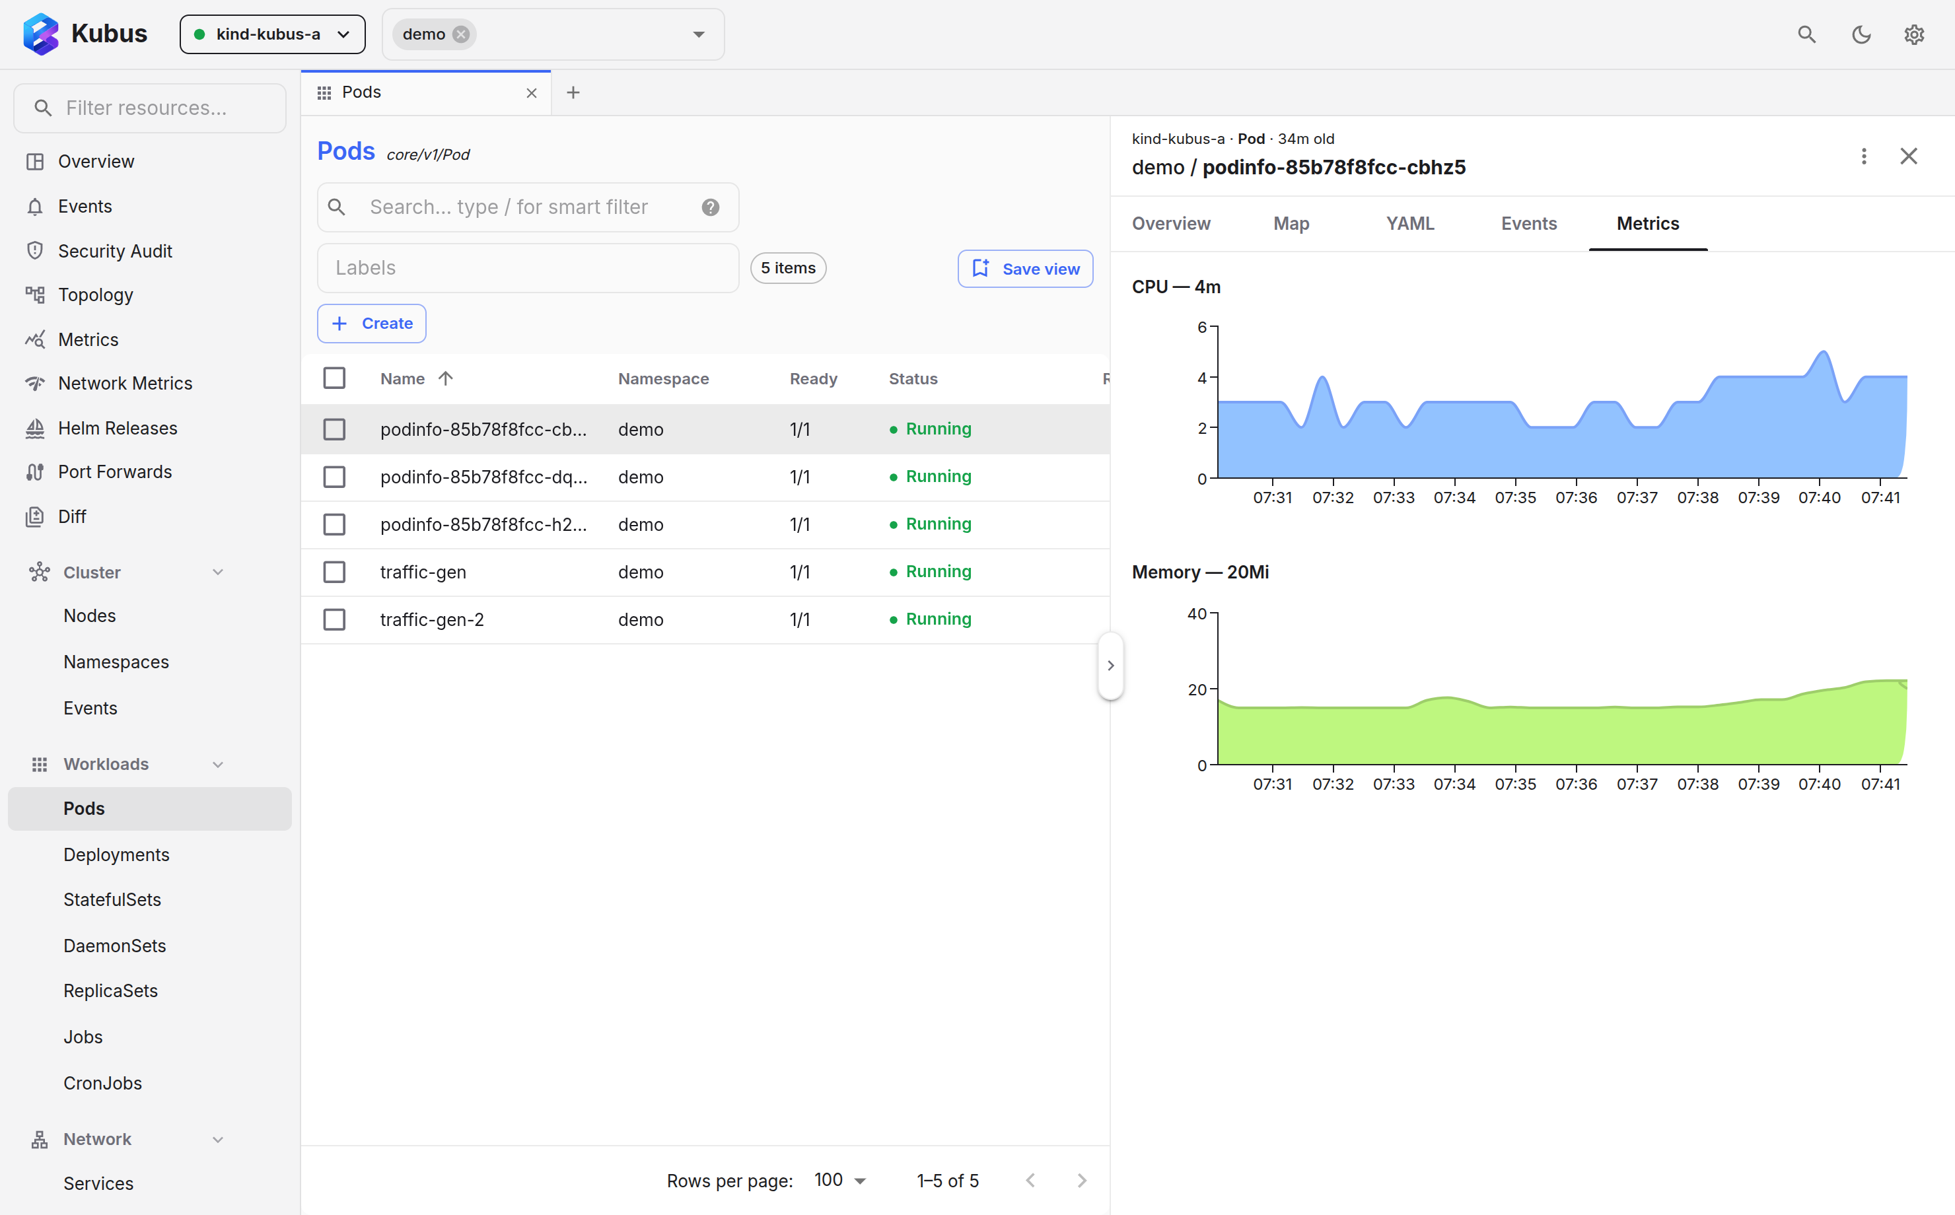Screen dimensions: 1955x1215
Task: Tick the podinfo-85b78f8fcc-dq pod checkbox
Action: tap(334, 477)
